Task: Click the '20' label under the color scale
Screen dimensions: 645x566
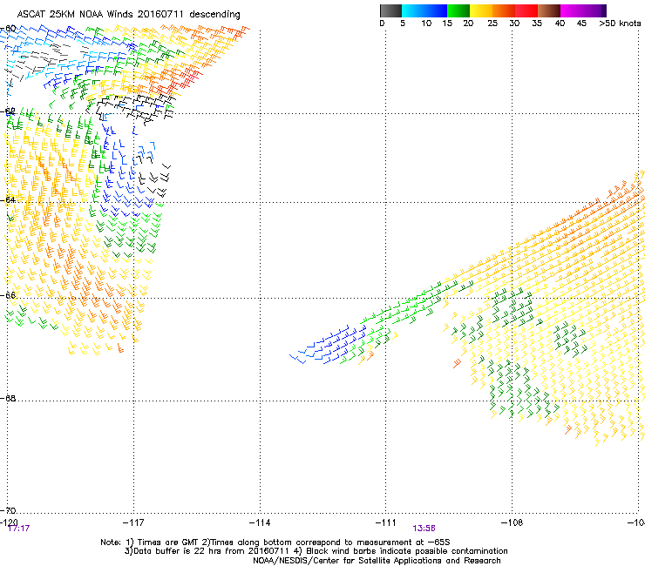Action: click(468, 24)
